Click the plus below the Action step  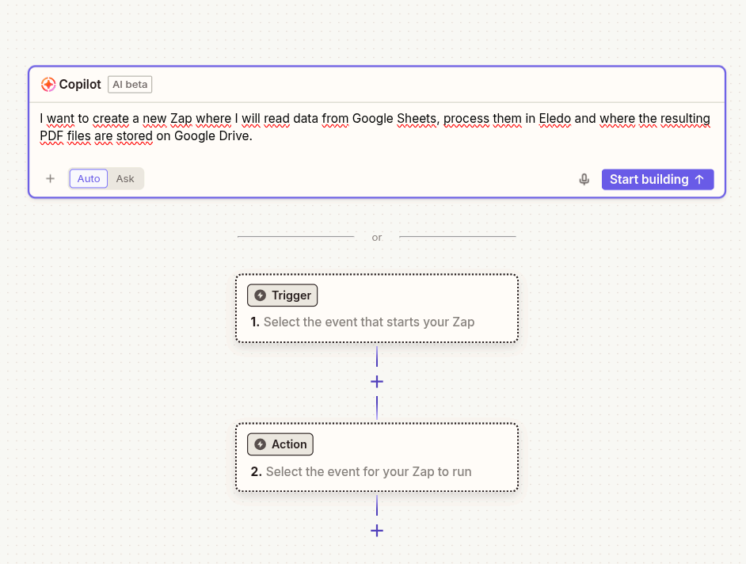click(x=377, y=530)
